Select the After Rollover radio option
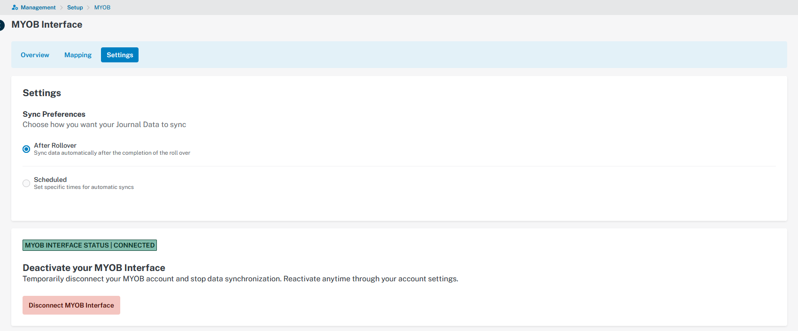 (26, 149)
